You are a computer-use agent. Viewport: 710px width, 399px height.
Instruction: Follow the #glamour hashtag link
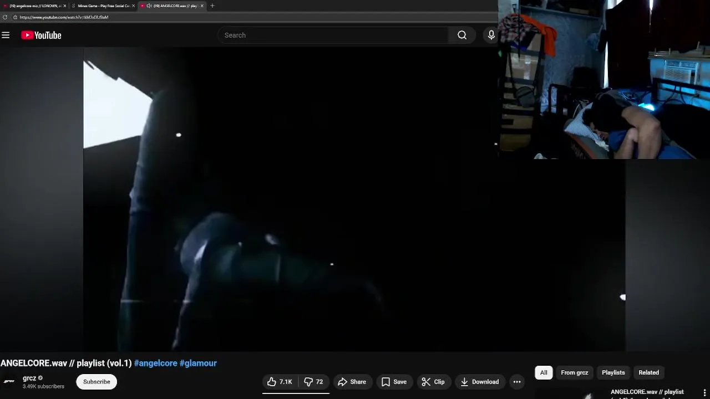coord(198,364)
